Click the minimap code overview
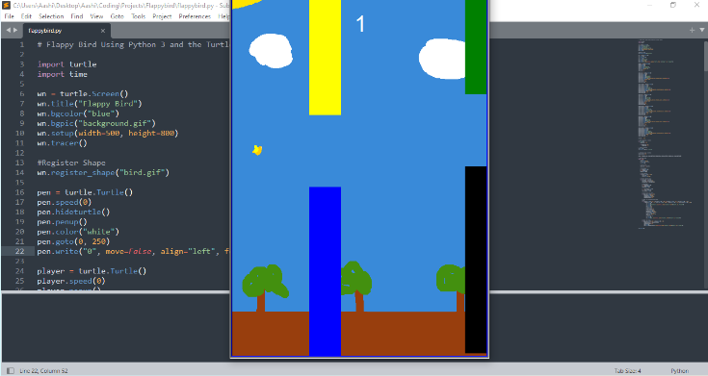Image resolution: width=708 pixels, height=376 pixels. click(665, 134)
